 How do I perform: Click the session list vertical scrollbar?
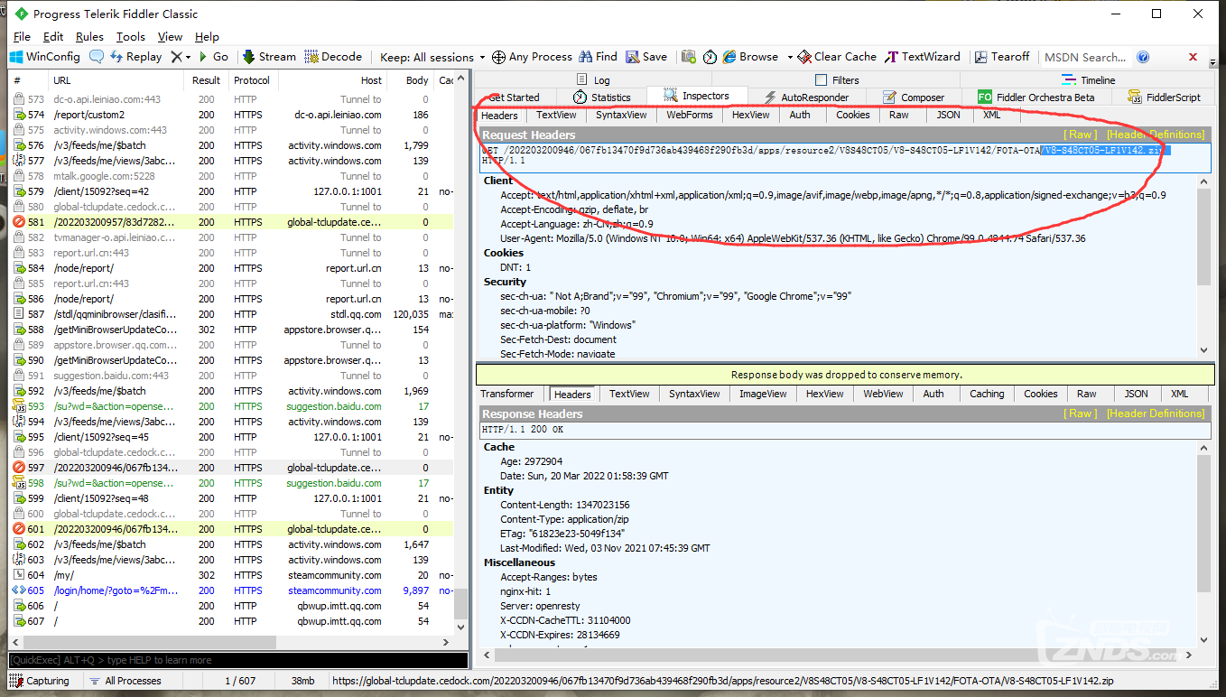(x=461, y=352)
